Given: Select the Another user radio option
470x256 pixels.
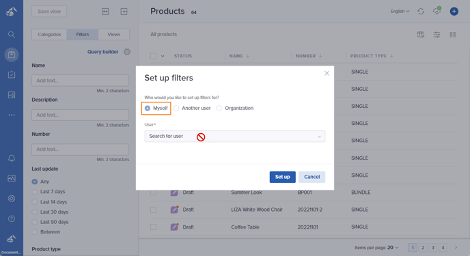Looking at the screenshot, I should pos(192,108).
